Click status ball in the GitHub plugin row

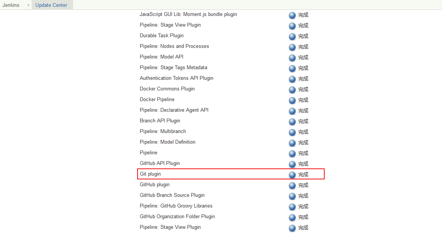point(292,185)
